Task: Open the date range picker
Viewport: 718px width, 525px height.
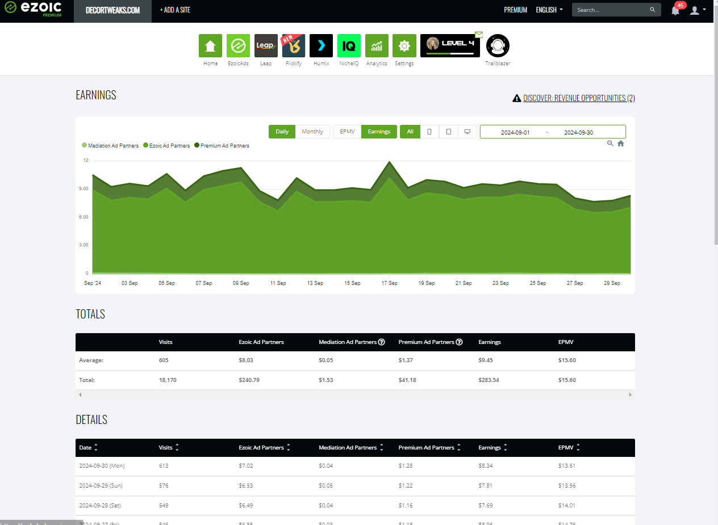Action: (553, 132)
